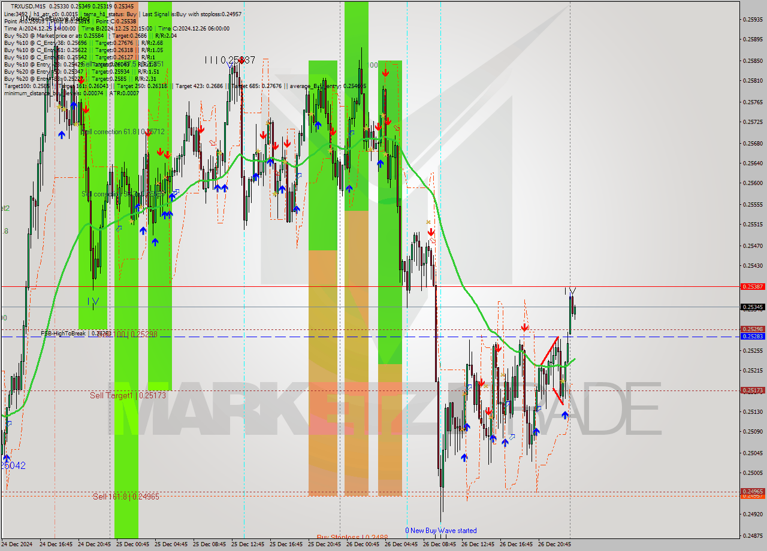The height and width of the screenshot is (551, 767).
Task: Click the 0.25298 price tag
Action: pyautogui.click(x=753, y=329)
